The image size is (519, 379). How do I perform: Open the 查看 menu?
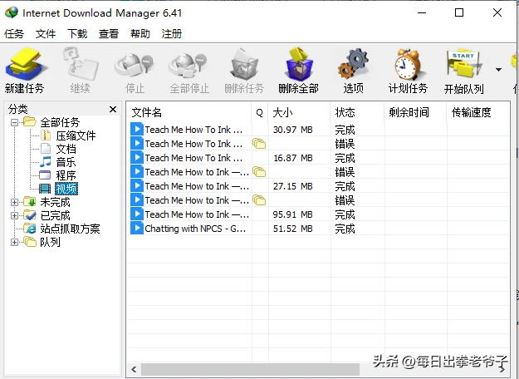109,33
